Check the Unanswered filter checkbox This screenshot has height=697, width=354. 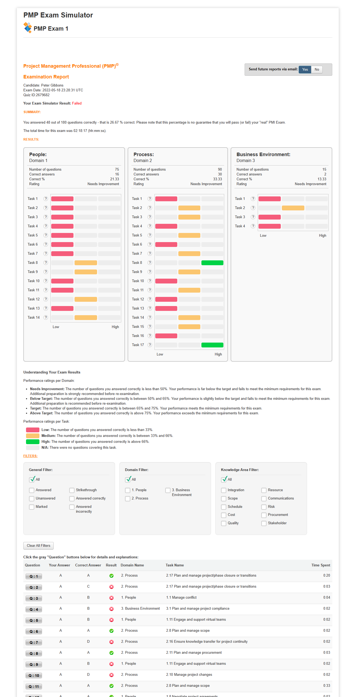click(32, 499)
